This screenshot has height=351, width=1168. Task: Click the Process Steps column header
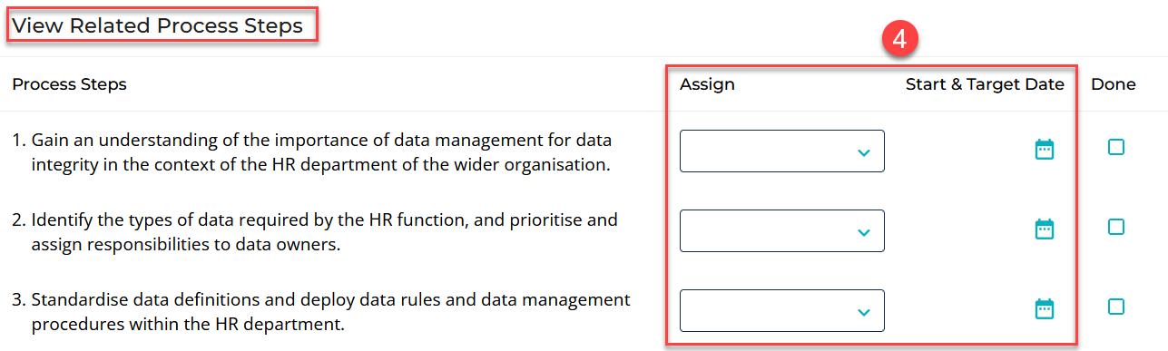click(69, 84)
